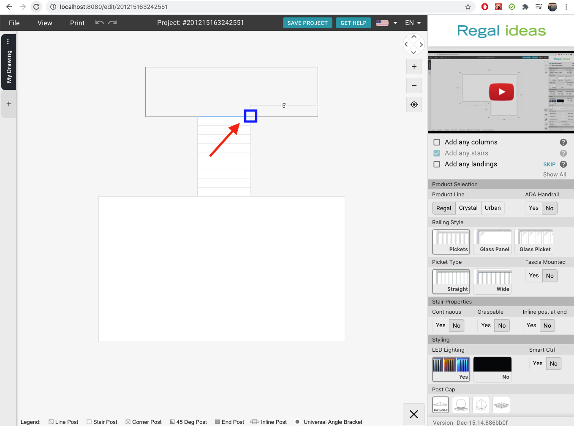
Task: Click the undo arrow icon
Action: 100,23
